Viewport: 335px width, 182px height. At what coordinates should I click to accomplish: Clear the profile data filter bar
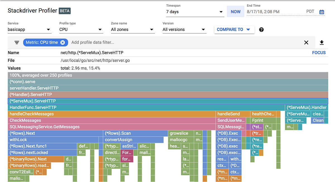click(306, 42)
